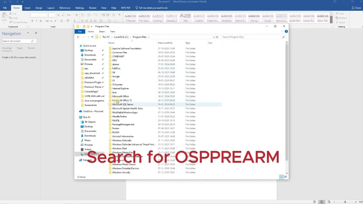
Task: Expand the Explorer ribbon chevron
Action: pyautogui.click(x=282, y=31)
